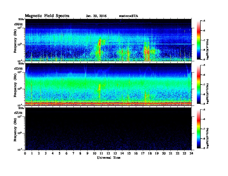
Task: Click the dH/dt spectrogram plot area
Action: tap(108, 40)
